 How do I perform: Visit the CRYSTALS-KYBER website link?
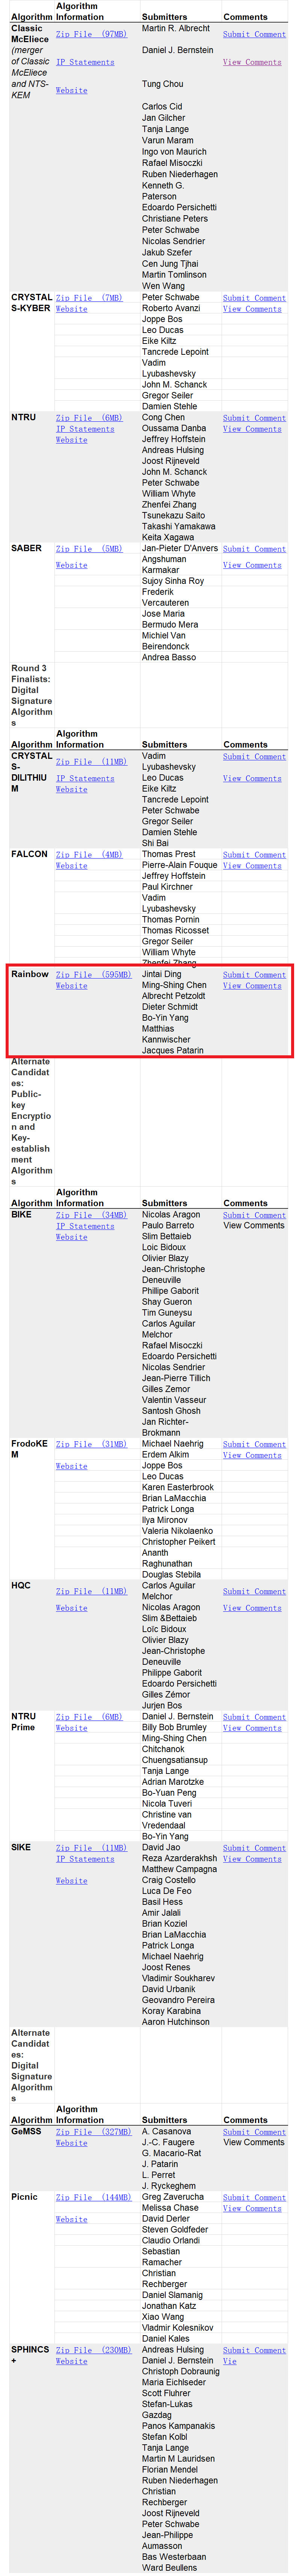(x=72, y=309)
